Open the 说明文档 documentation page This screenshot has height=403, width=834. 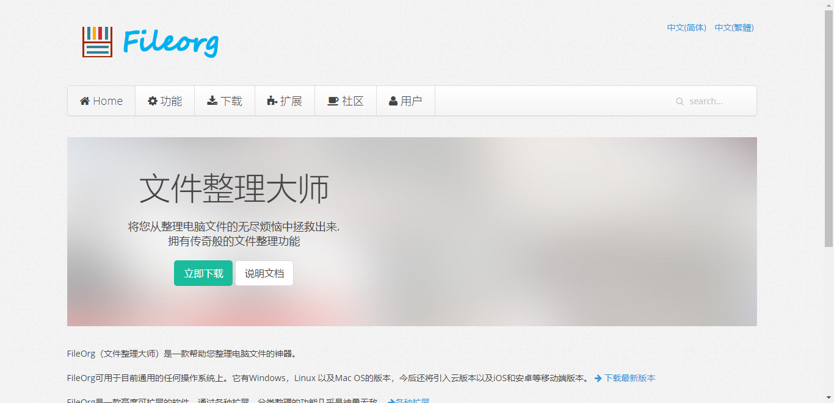pyautogui.click(x=264, y=273)
